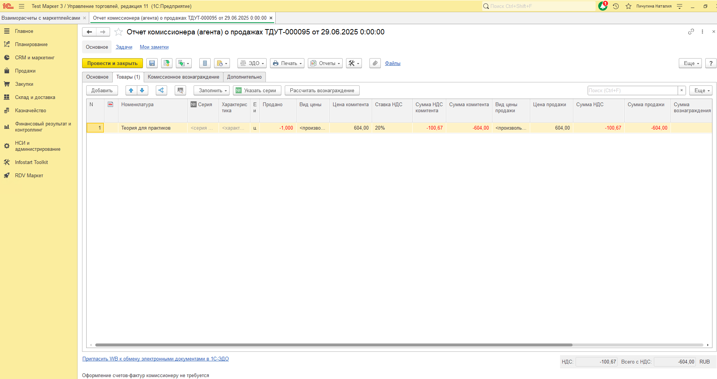The image size is (717, 379).
Task: Expand the Отчеты dropdown
Action: point(325,63)
